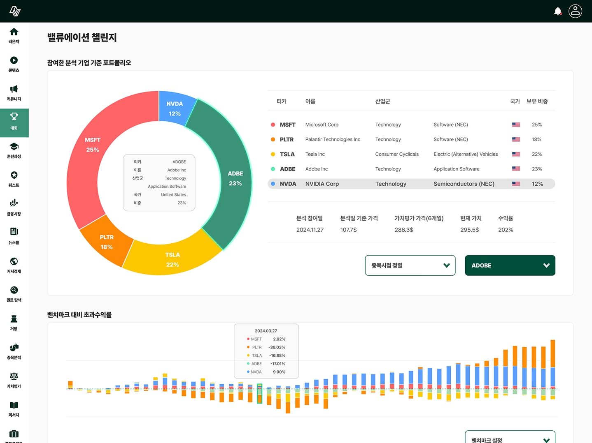Open 퀘스트 star badge icon
Viewport: 592px width, 443px height.
pos(14,175)
